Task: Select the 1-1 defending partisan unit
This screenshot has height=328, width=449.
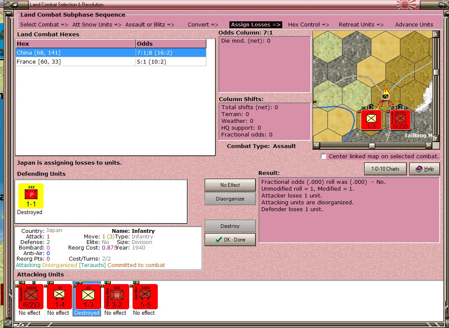Action: (x=31, y=196)
